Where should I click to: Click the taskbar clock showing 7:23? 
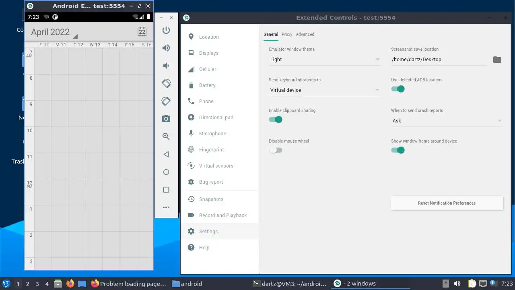(507, 284)
